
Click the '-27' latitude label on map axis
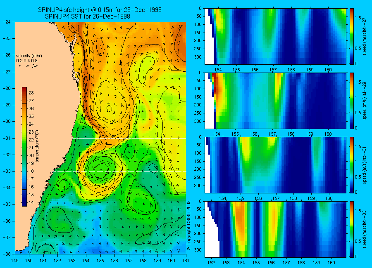pyautogui.click(x=7, y=72)
